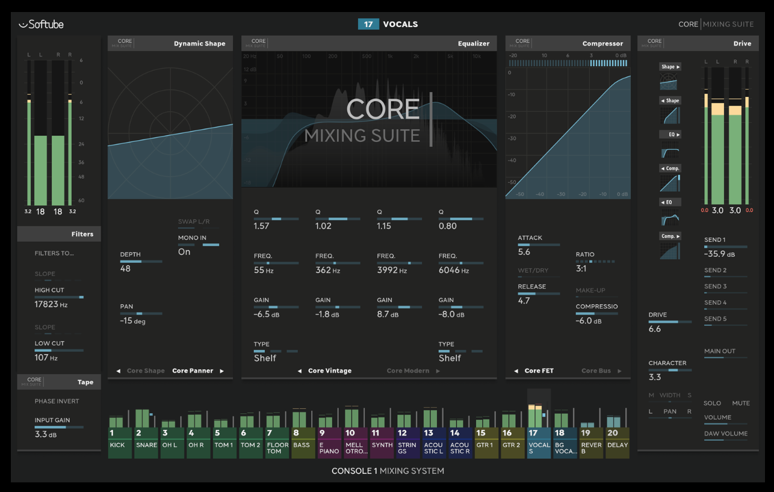Click the compressor thumbnail under ◀ Comp.
This screenshot has height=492, width=774.
point(670,183)
